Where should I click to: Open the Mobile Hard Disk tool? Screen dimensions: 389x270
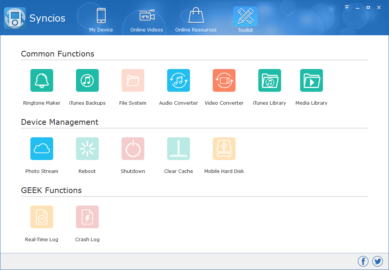pyautogui.click(x=224, y=149)
